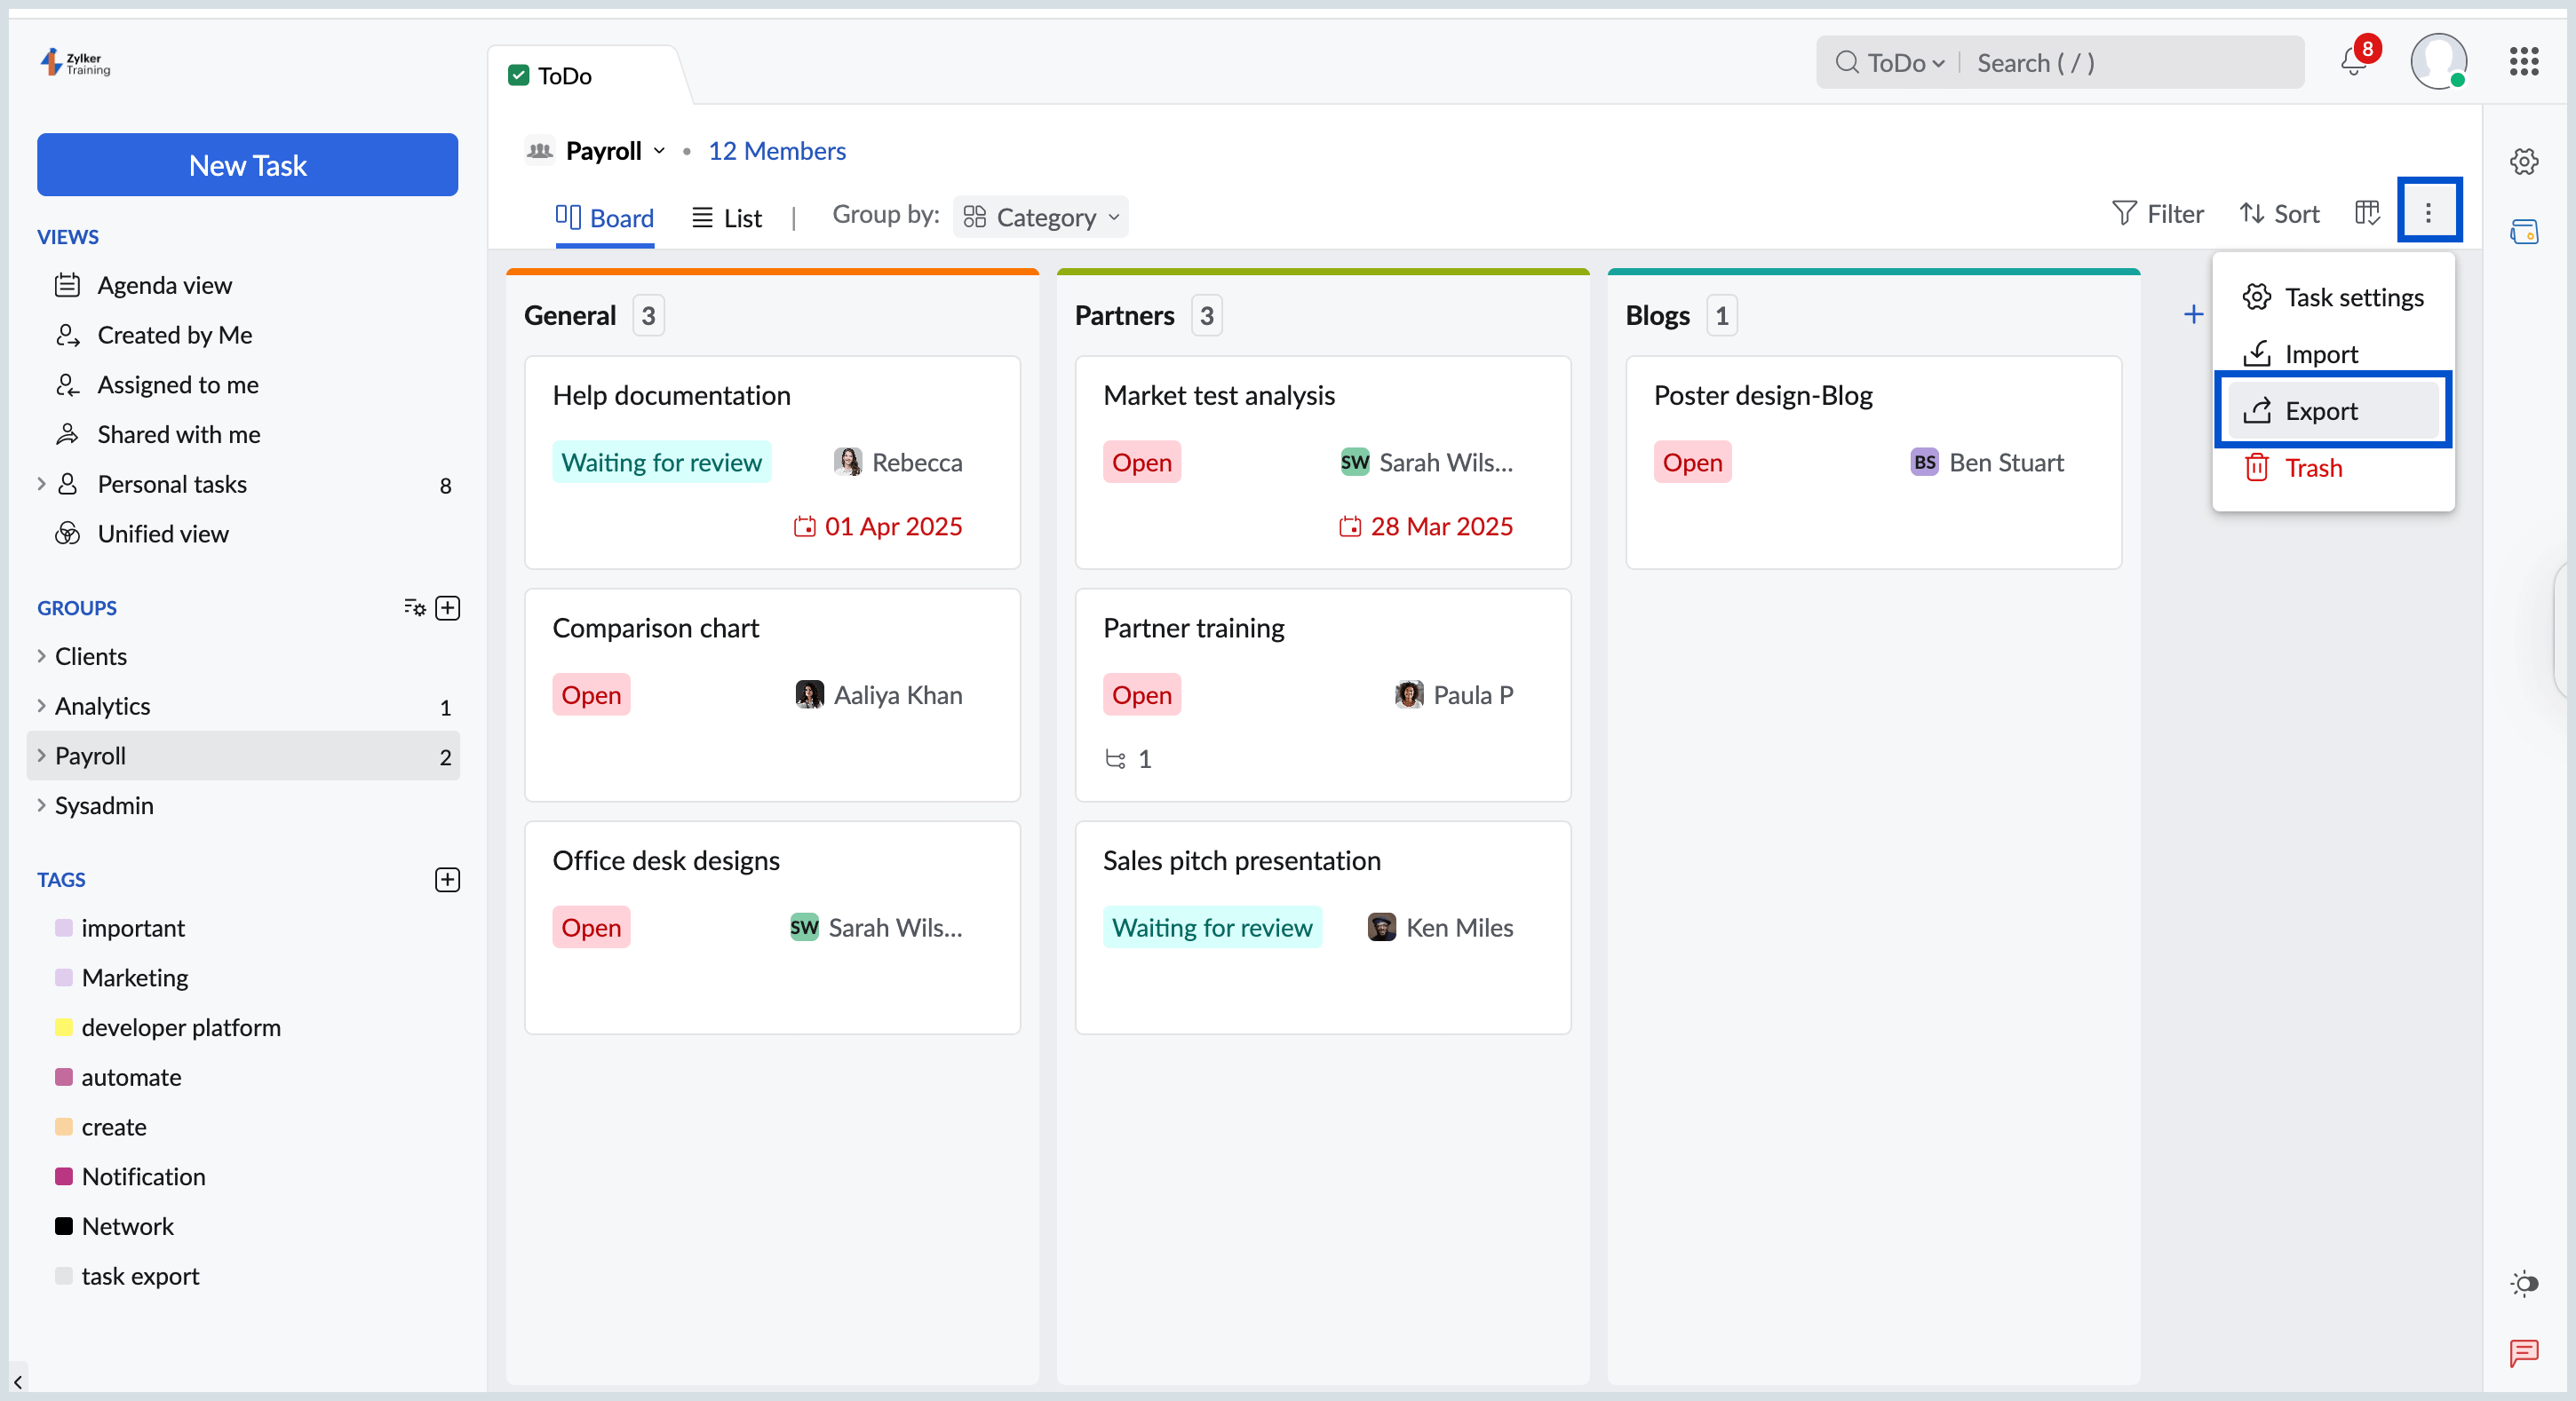Select Export from the menu
This screenshot has height=1401, width=2576.
[x=2320, y=411]
